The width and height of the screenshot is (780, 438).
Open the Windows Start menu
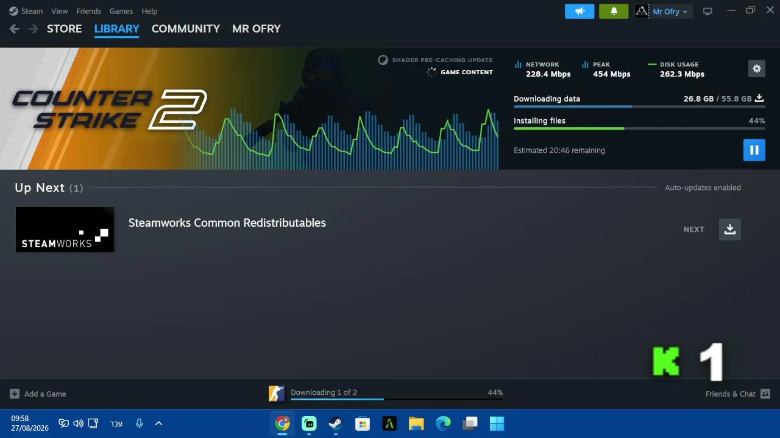[x=497, y=423]
